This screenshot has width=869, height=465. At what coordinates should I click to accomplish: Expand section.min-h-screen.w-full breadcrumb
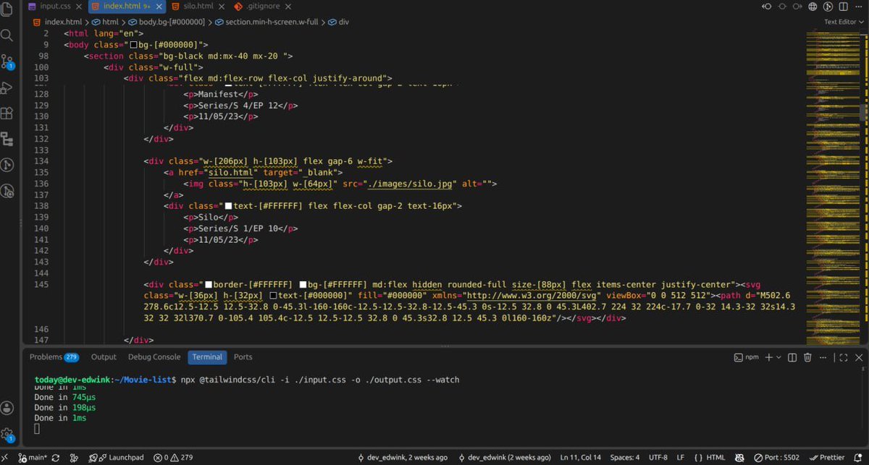267,22
